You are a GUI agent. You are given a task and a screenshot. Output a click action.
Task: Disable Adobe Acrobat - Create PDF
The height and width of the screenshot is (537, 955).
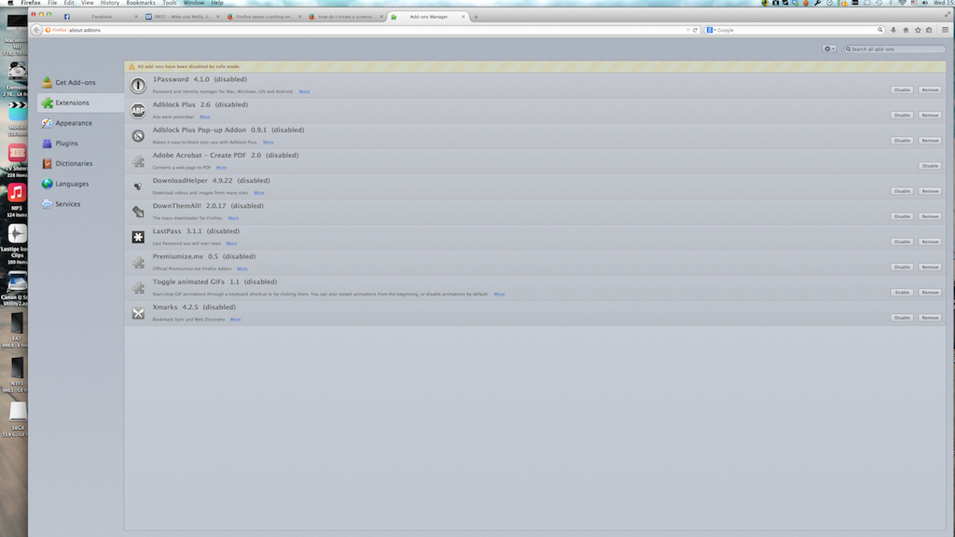(x=930, y=166)
